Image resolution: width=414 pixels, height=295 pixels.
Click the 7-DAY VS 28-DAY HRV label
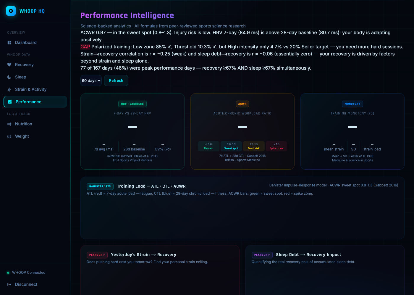point(132,113)
